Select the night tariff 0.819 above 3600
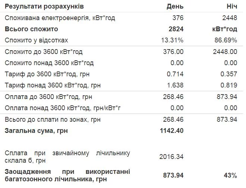This screenshot has width=246, height=188. (229, 85)
